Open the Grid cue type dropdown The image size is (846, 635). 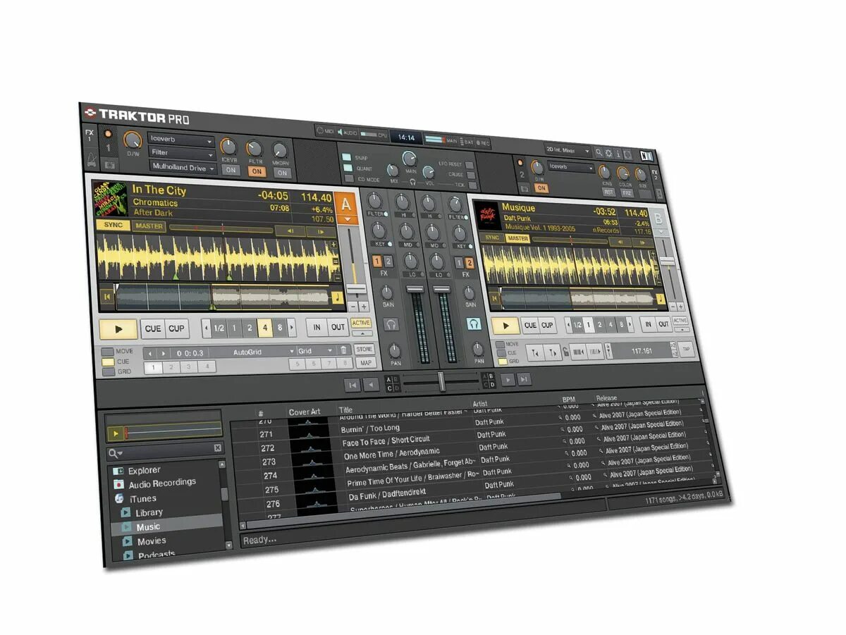pyautogui.click(x=315, y=350)
